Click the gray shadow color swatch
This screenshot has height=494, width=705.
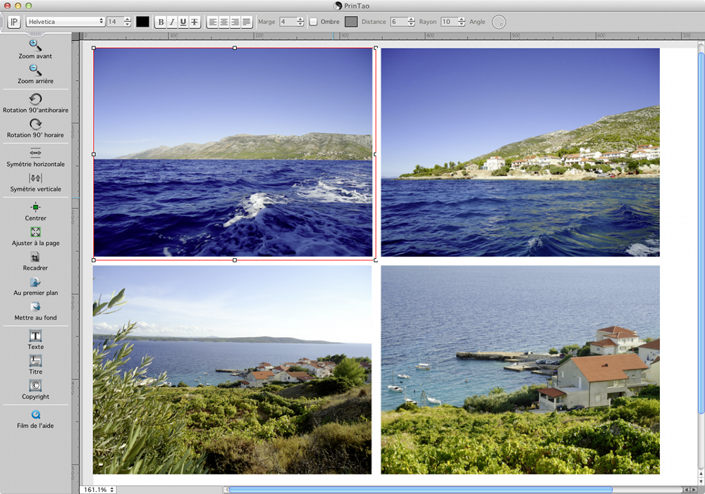351,22
